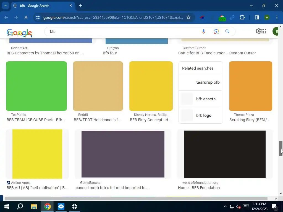Open the tan Reddit image result
The height and width of the screenshot is (212, 283).
(x=98, y=86)
